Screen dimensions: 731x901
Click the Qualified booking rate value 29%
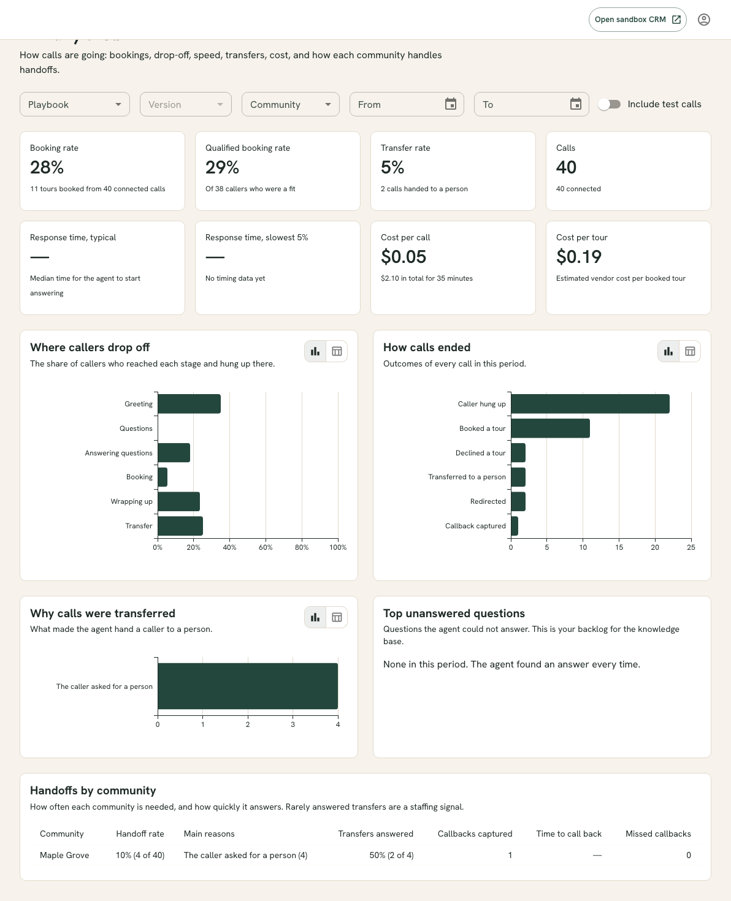click(x=223, y=167)
